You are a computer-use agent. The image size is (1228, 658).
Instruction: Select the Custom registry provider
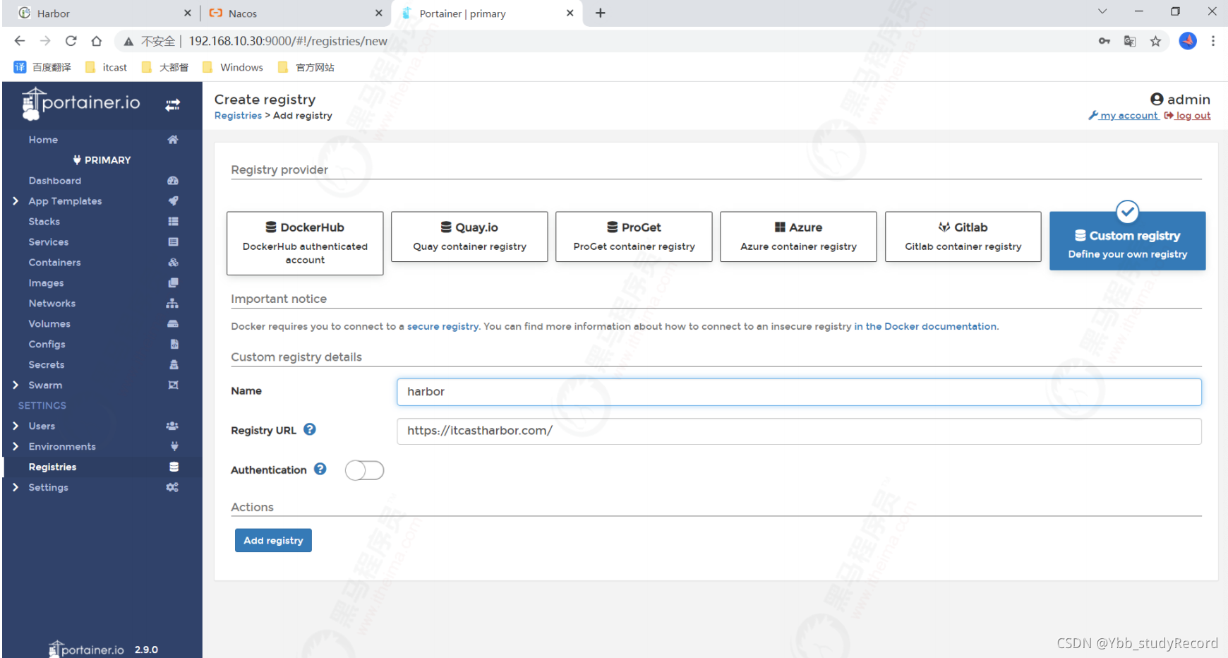[1128, 241]
